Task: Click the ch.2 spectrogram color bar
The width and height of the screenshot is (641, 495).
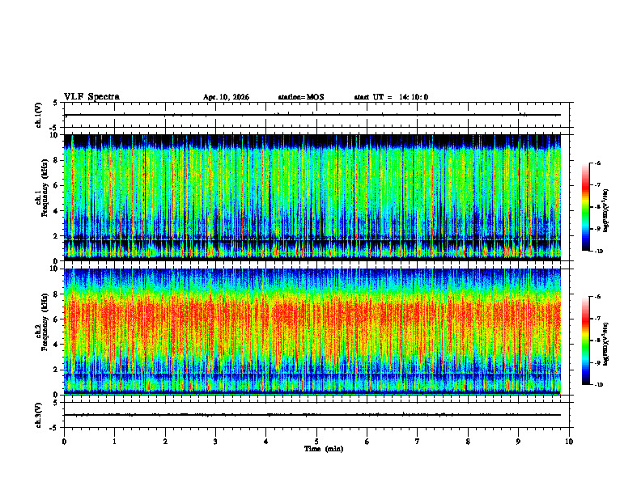Action: pos(585,341)
